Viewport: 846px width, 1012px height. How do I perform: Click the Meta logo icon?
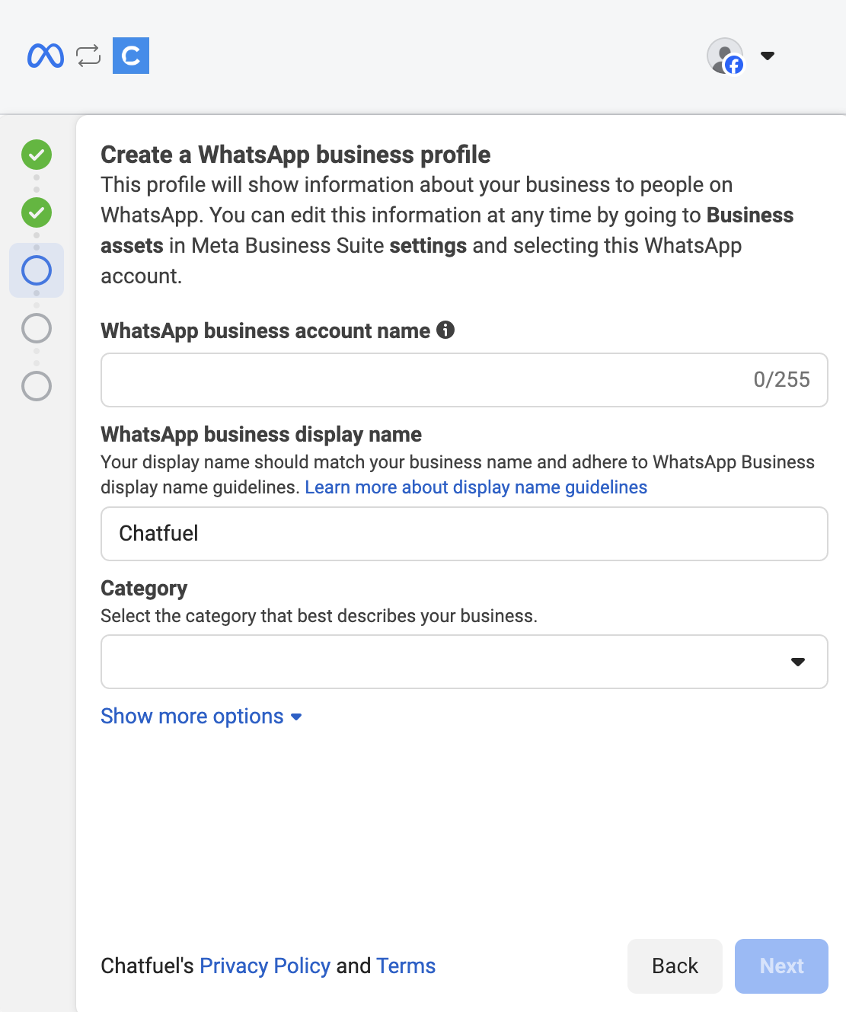pos(46,56)
